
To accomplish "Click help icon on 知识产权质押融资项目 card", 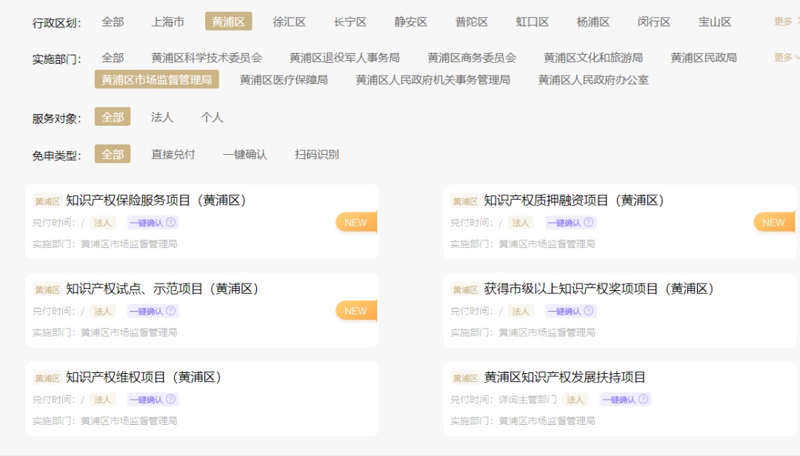I will coord(589,222).
